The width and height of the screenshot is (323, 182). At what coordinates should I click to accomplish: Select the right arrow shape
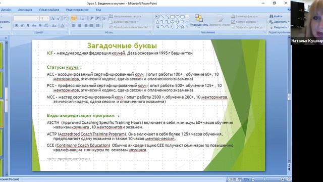pyautogui.click(x=172, y=22)
